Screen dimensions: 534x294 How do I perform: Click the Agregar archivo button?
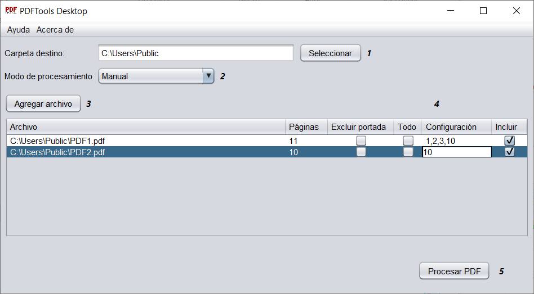43,104
